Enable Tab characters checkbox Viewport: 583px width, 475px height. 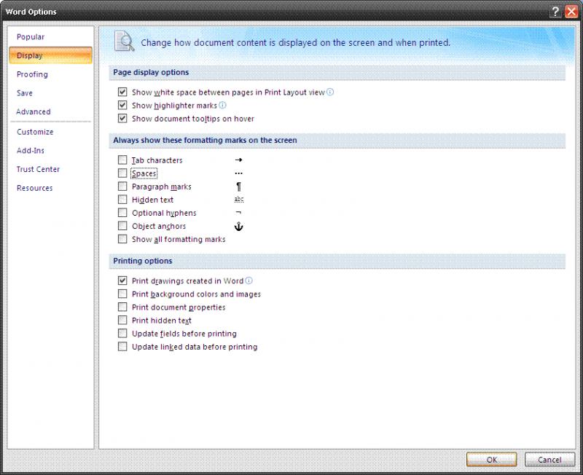[x=122, y=160]
